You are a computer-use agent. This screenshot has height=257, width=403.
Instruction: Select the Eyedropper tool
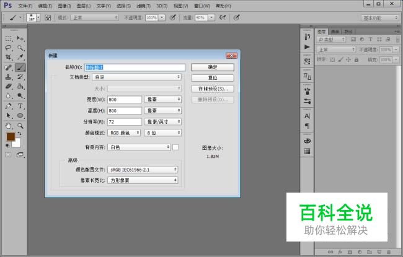click(20, 57)
